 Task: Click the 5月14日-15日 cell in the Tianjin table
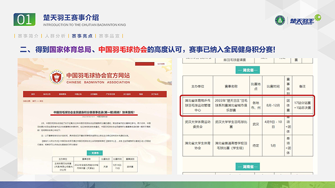117,167
